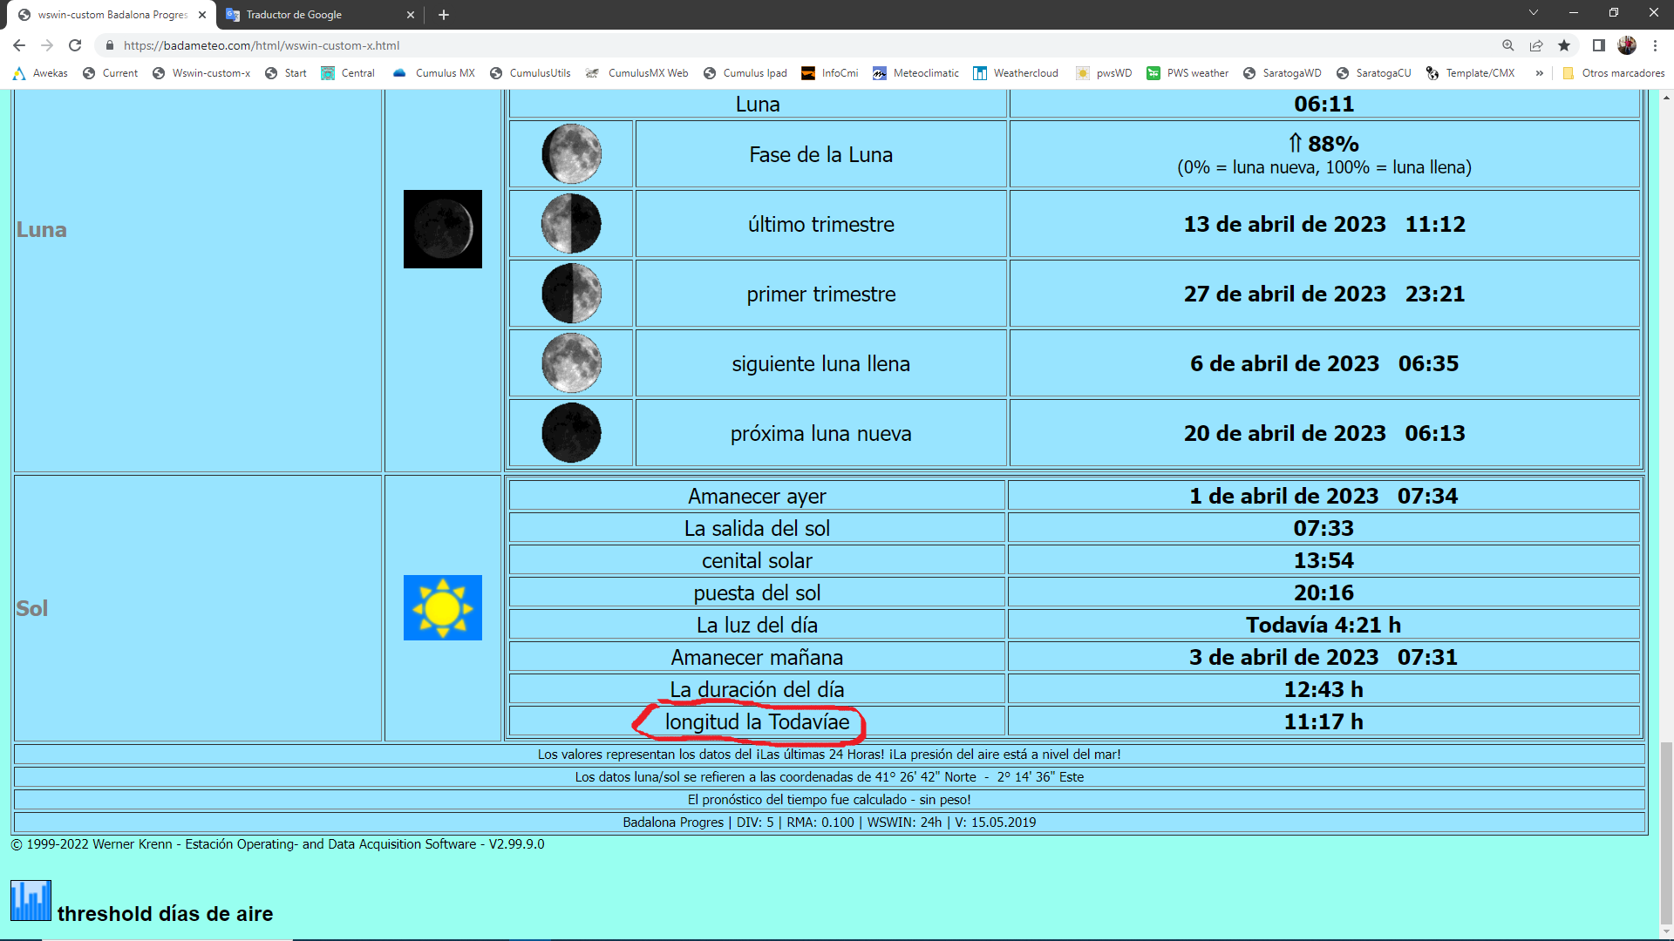Screen dimensions: 1674x941
Task: Open the Cumulus MX bookmark
Action: click(434, 73)
